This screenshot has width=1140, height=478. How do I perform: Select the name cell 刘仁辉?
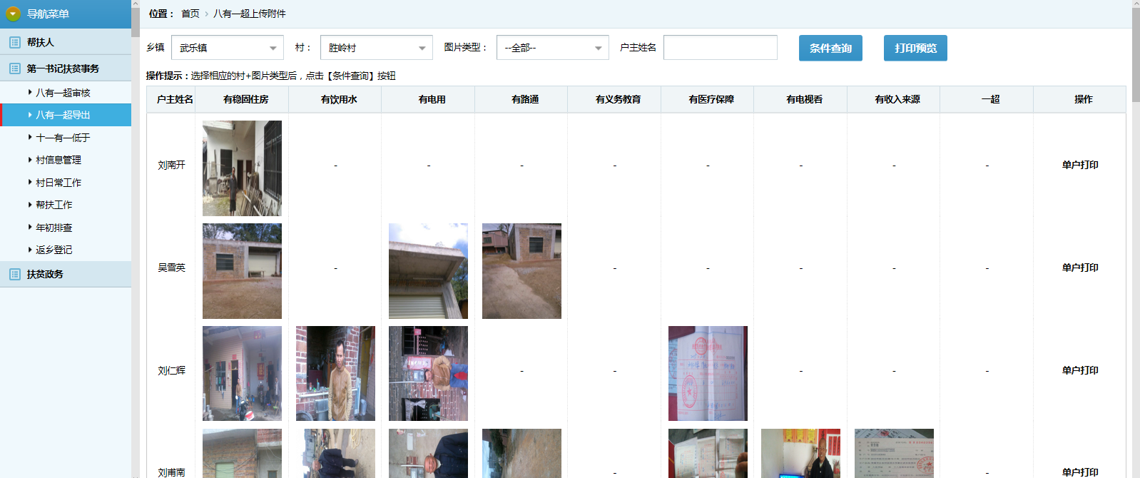click(171, 370)
